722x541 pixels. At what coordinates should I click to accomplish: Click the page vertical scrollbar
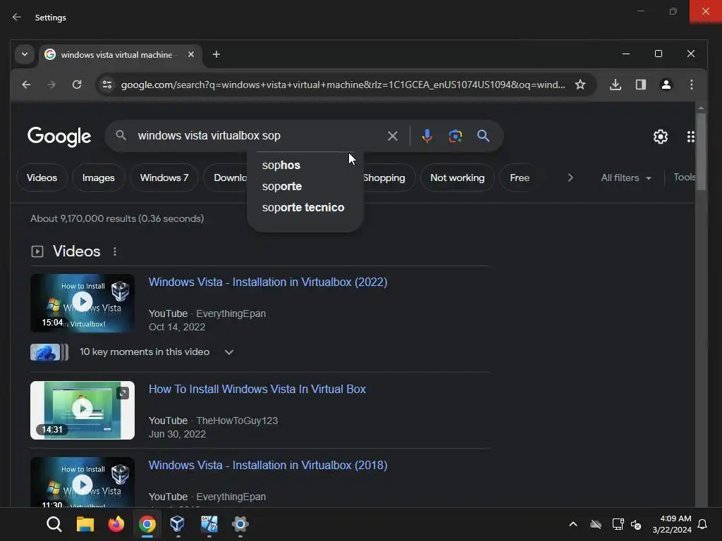point(701,151)
